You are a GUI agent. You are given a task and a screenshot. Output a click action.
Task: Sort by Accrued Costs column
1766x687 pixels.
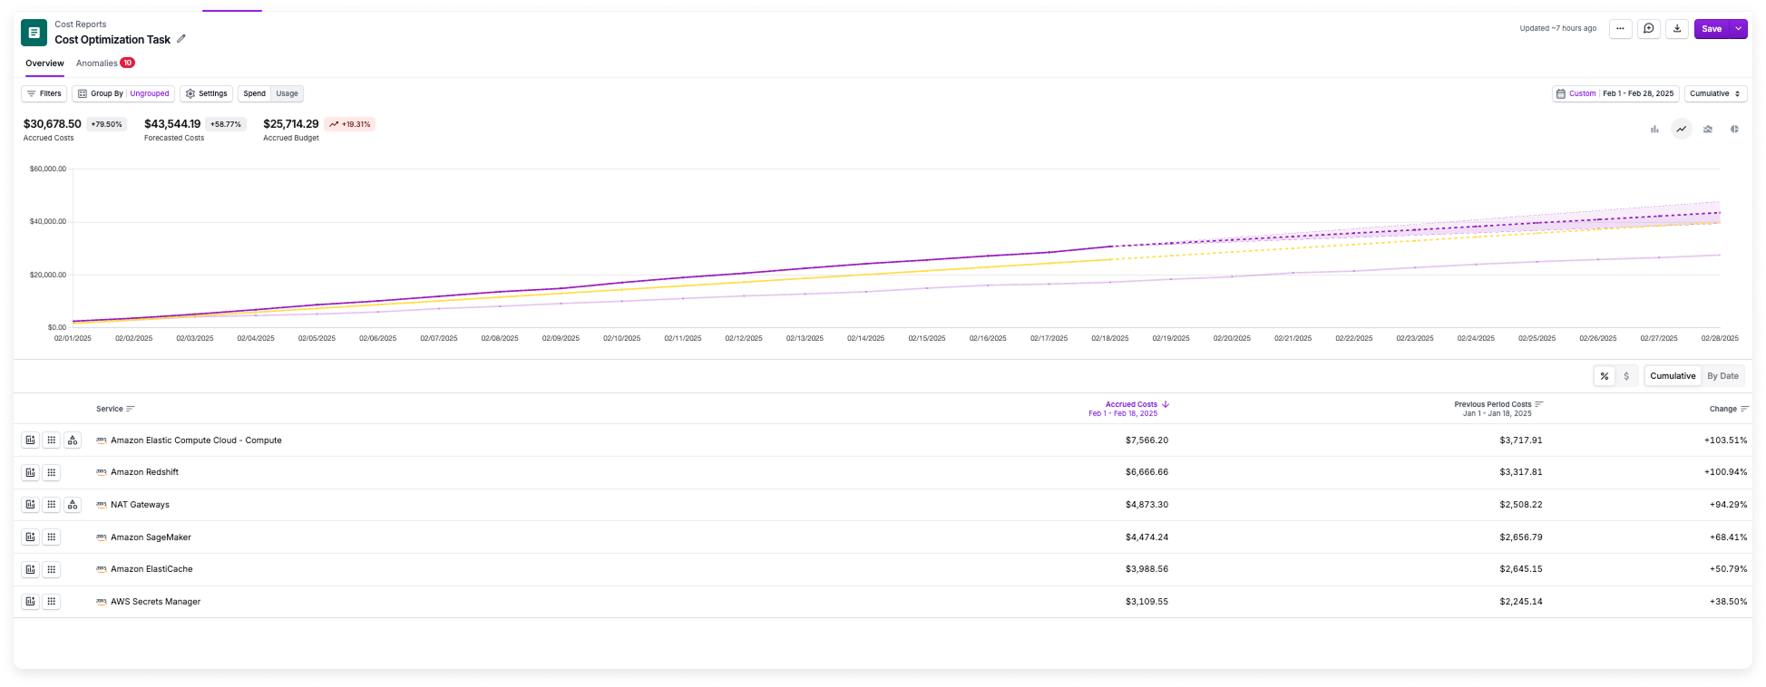(1131, 404)
